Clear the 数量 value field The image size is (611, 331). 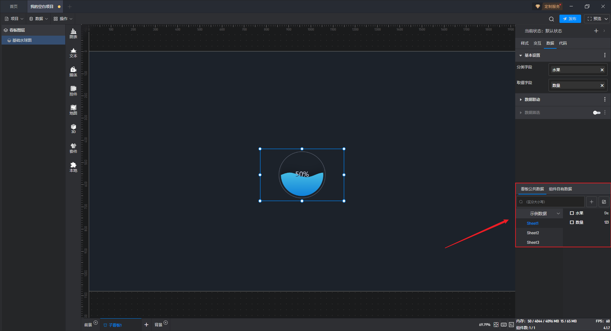[x=602, y=85]
